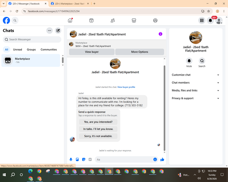Select the All chats filter tab

coord(6,50)
